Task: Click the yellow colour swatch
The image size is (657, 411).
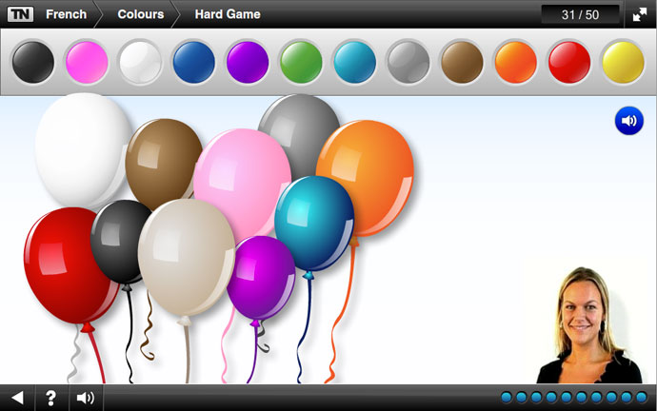Action: pos(623,62)
